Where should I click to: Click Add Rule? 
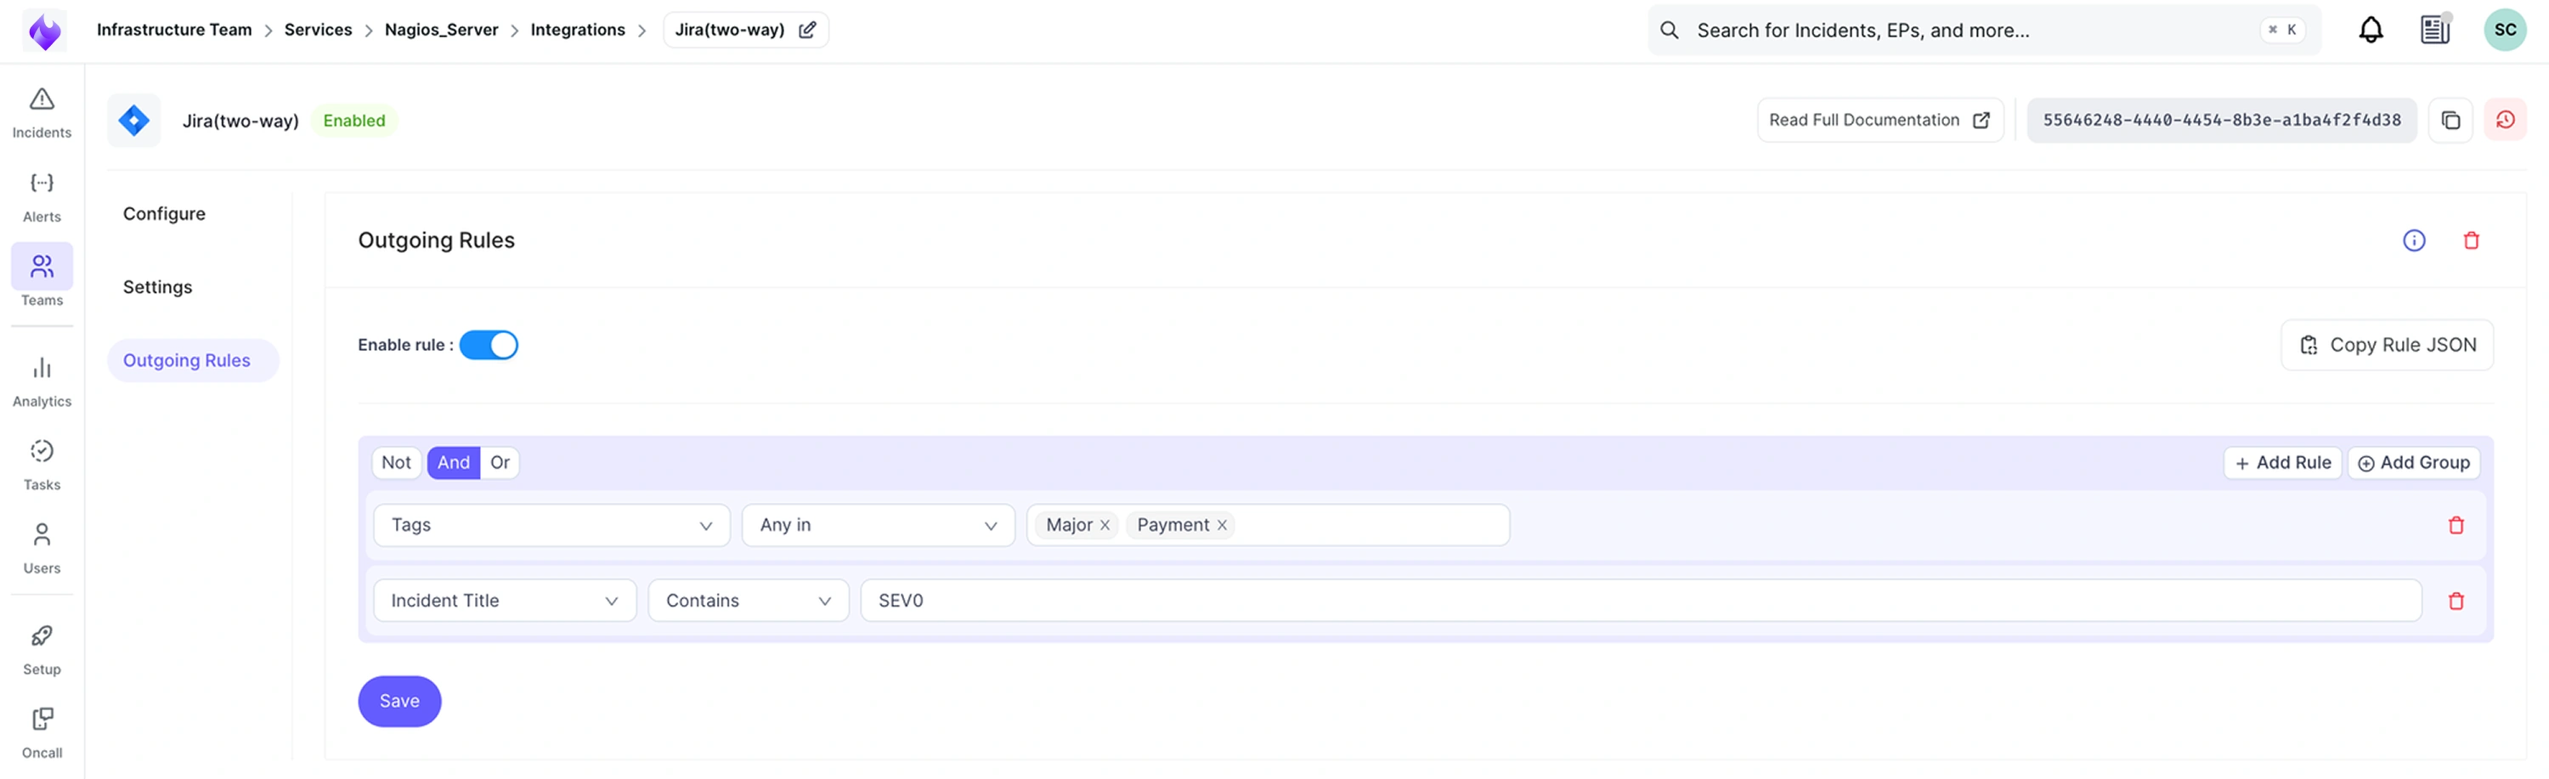point(2282,462)
